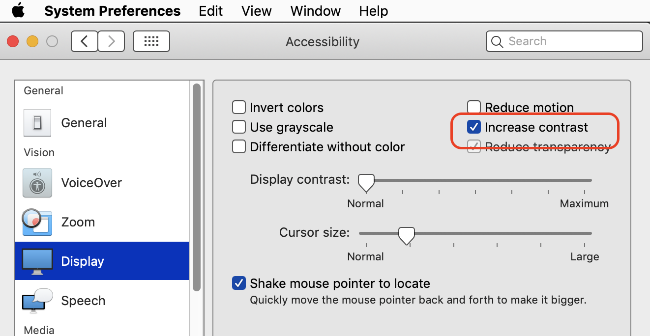This screenshot has width=650, height=336.
Task: Open the View menu
Action: point(257,11)
